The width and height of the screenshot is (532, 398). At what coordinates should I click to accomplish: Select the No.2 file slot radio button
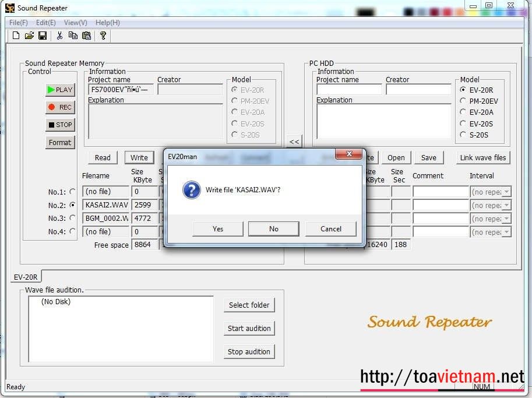(x=72, y=205)
